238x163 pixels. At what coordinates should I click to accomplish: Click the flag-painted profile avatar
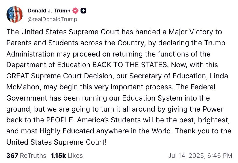[14, 14]
